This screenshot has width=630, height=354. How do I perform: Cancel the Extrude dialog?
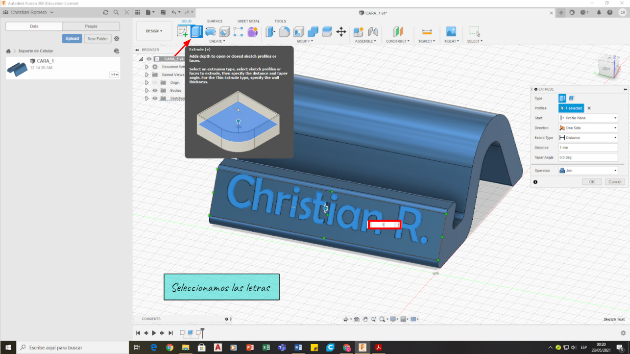point(615,182)
